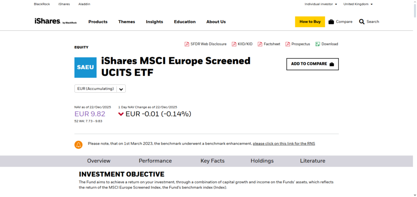Open the BlackRock link in top bar

[x=42, y=4]
